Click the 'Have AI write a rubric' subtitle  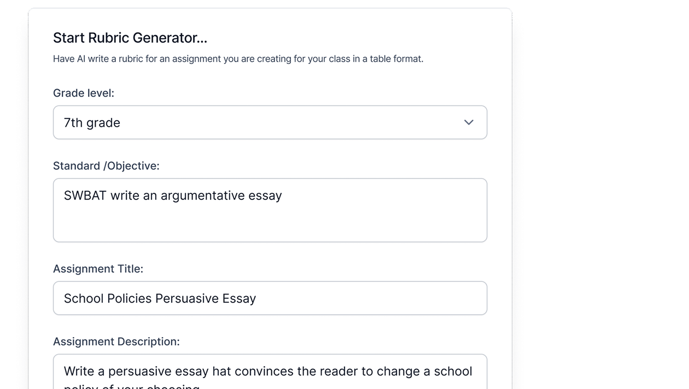238,58
